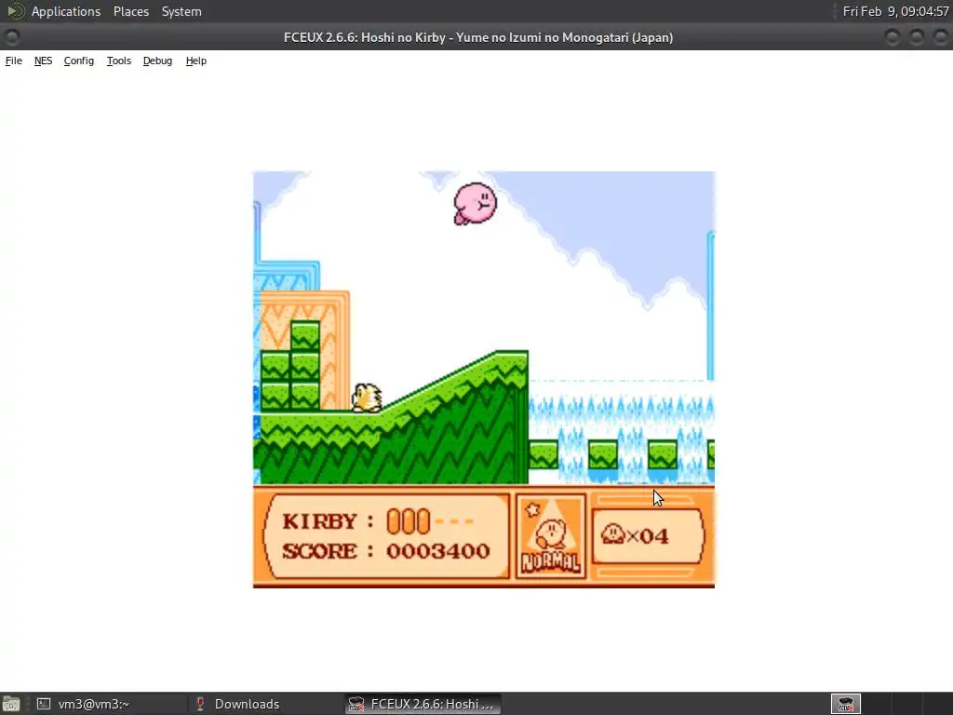Viewport: 953px width, 715px height.
Task: Click the NORMAL ability card icon
Action: tap(551, 535)
